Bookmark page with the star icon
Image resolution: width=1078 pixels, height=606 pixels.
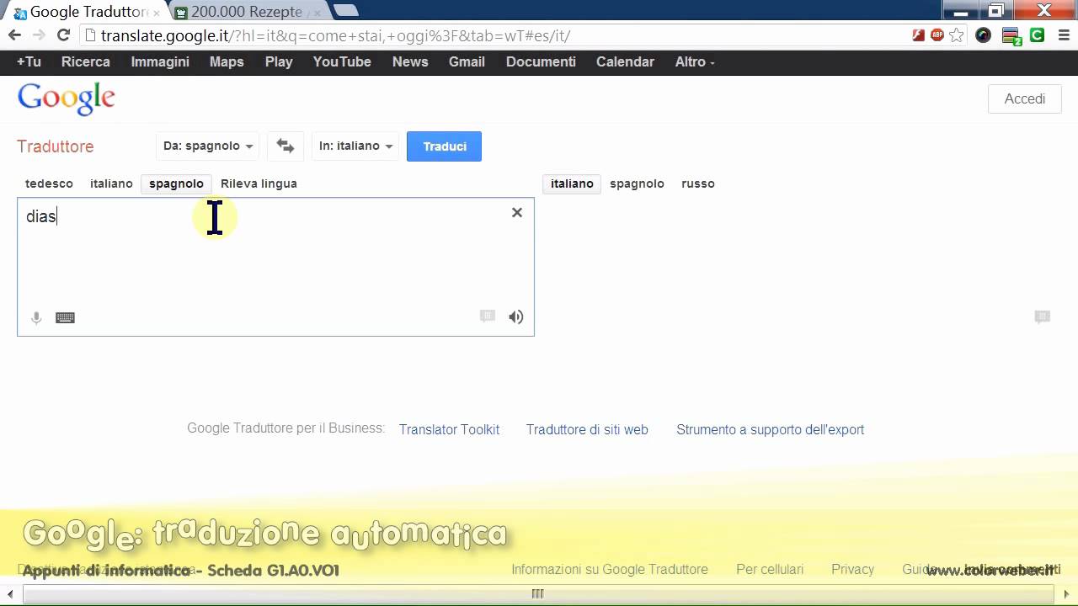[957, 35]
